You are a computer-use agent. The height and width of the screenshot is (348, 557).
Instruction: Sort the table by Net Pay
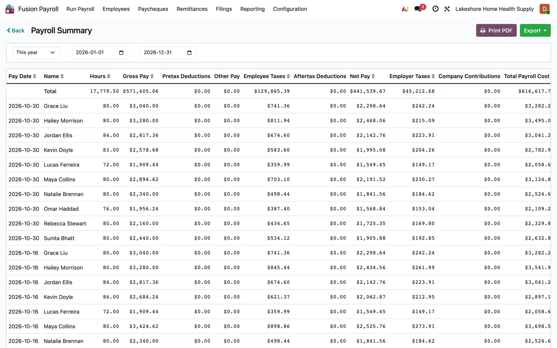click(362, 76)
